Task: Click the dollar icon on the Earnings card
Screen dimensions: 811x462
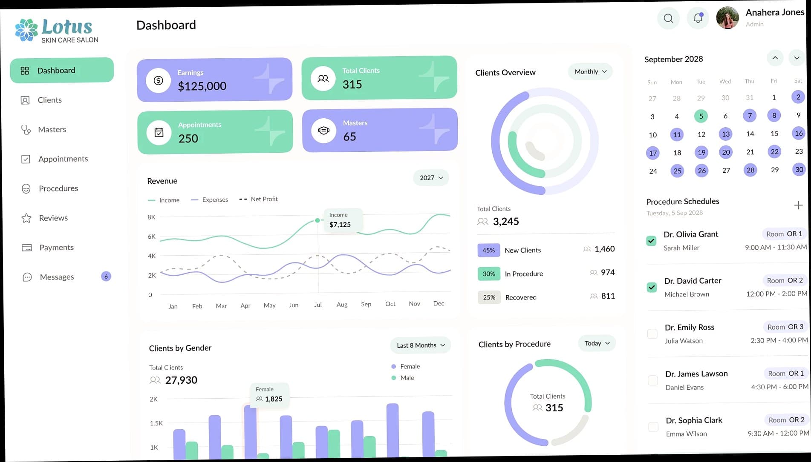Action: coord(158,80)
